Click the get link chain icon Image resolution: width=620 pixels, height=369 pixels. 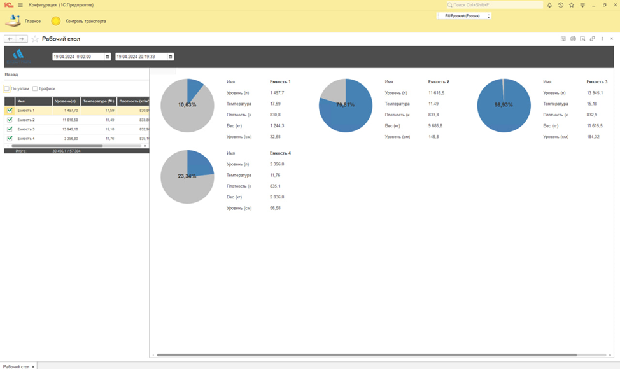click(593, 39)
